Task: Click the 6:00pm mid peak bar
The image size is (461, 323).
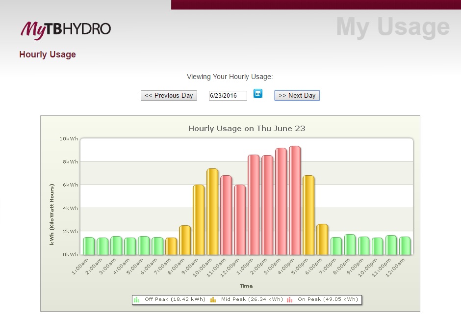Action: [322, 240]
